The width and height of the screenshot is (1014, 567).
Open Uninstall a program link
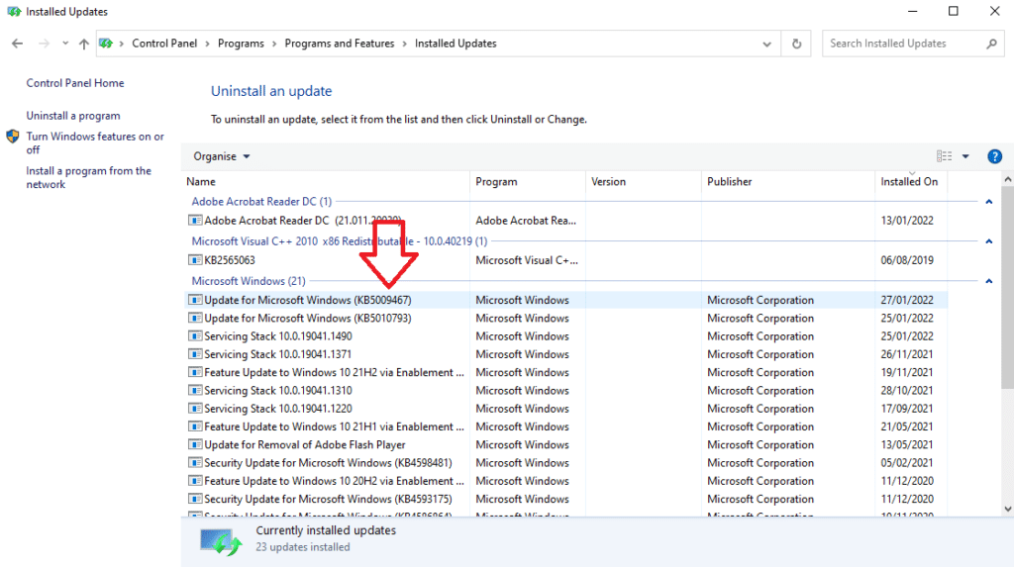pos(73,116)
